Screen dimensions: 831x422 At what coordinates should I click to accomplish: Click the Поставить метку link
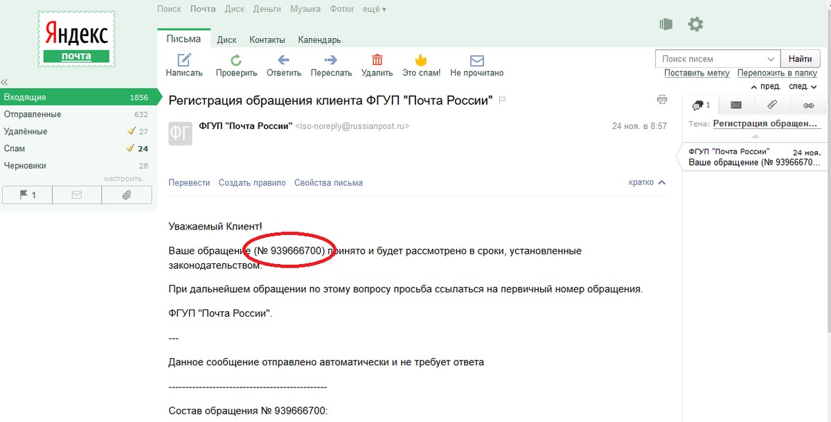click(697, 73)
